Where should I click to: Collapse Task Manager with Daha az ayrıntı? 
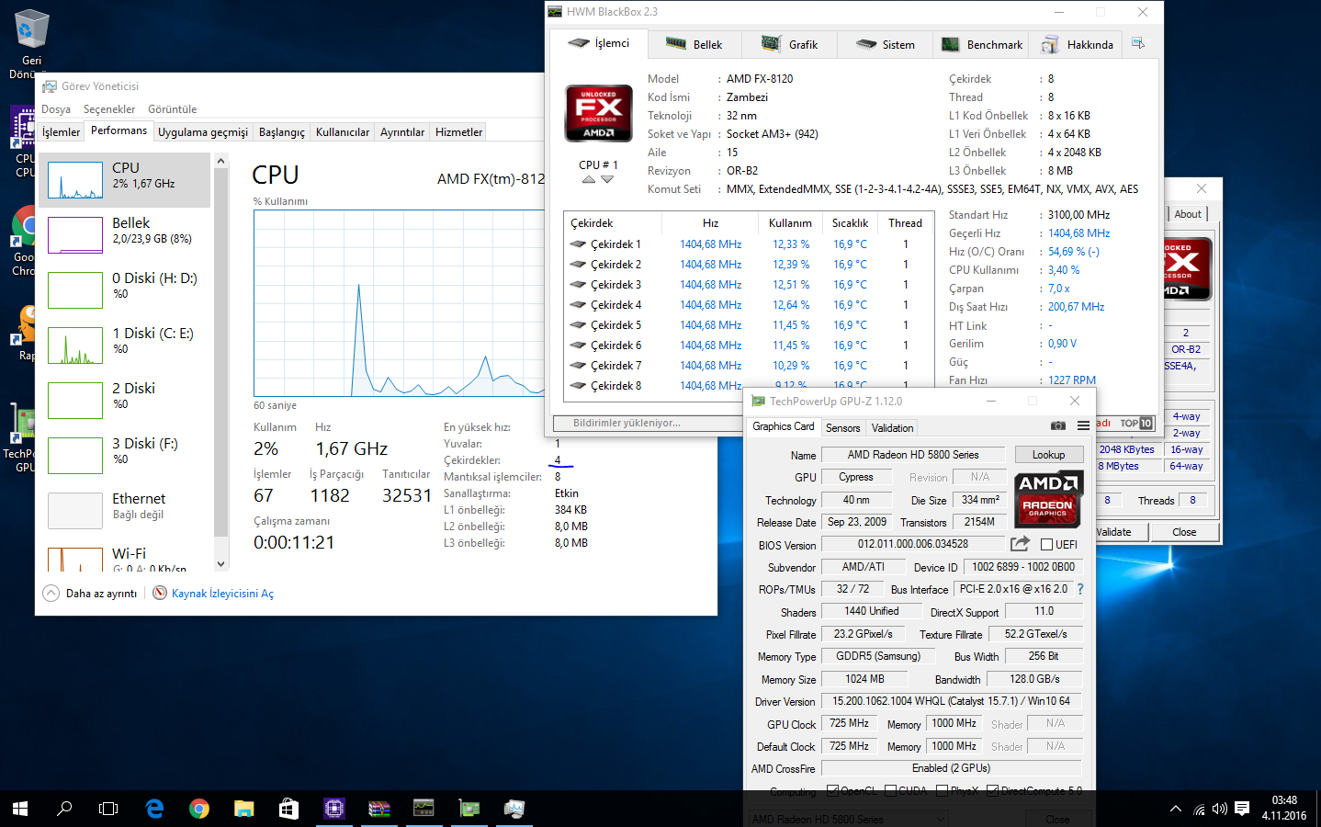click(90, 593)
